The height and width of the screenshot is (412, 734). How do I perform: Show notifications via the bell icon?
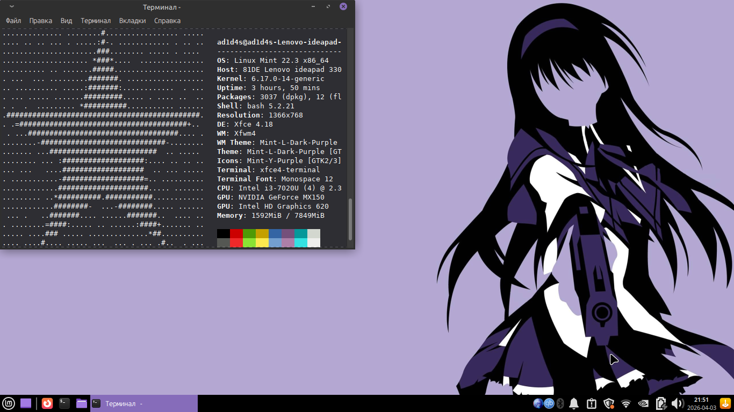(x=574, y=403)
